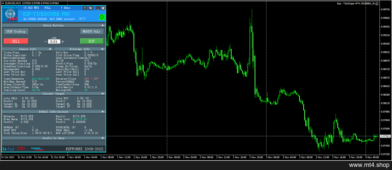The image size is (392, 170).
Task: Click the #777 magic number text
Action: 82,19
